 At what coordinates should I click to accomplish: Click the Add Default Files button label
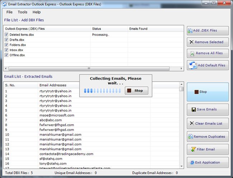coord(211,65)
